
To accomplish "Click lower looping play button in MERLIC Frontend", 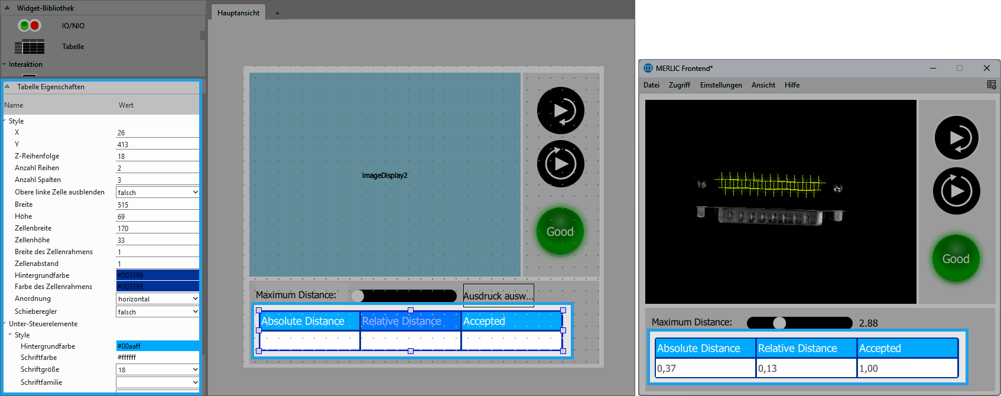I will pos(956,191).
